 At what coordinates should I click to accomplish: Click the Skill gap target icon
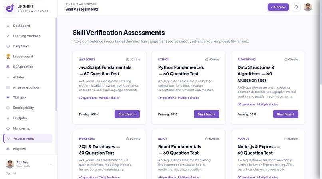(x=8, y=98)
